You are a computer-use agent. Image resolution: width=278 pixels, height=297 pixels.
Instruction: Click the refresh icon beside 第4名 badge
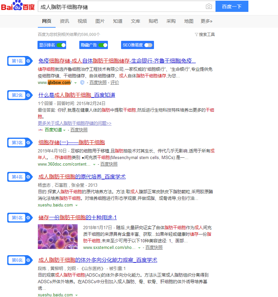pos(28,177)
